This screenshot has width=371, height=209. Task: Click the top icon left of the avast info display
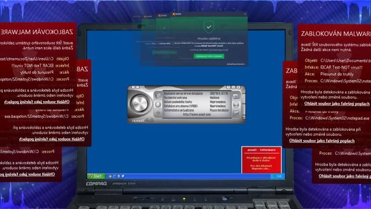[x=158, y=95]
